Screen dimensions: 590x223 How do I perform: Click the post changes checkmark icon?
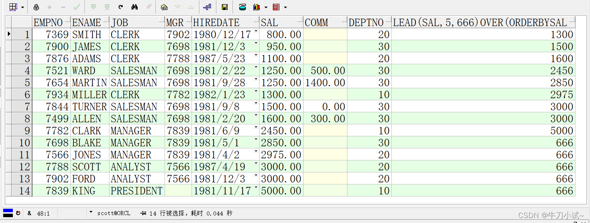point(77,7)
